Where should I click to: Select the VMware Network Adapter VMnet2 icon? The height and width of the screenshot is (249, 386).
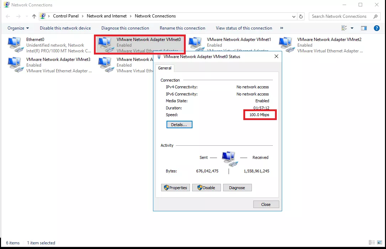(287, 45)
